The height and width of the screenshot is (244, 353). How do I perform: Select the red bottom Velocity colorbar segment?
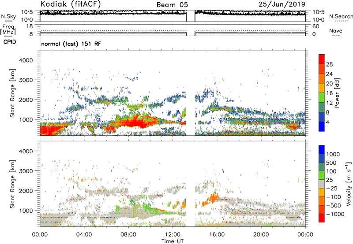point(322,218)
